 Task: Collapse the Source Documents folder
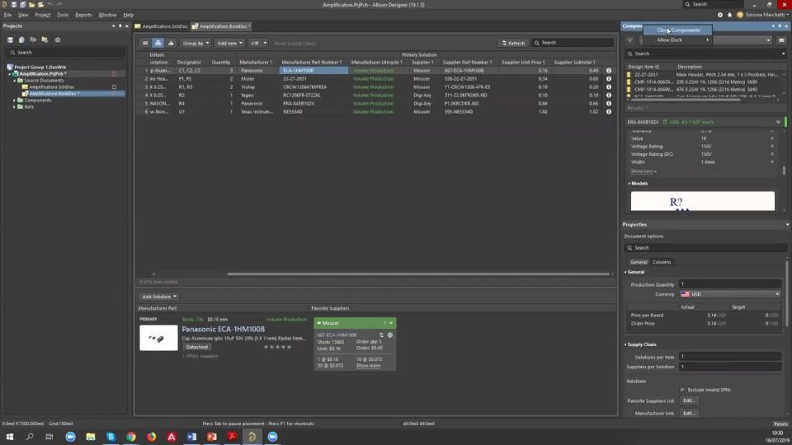14,80
